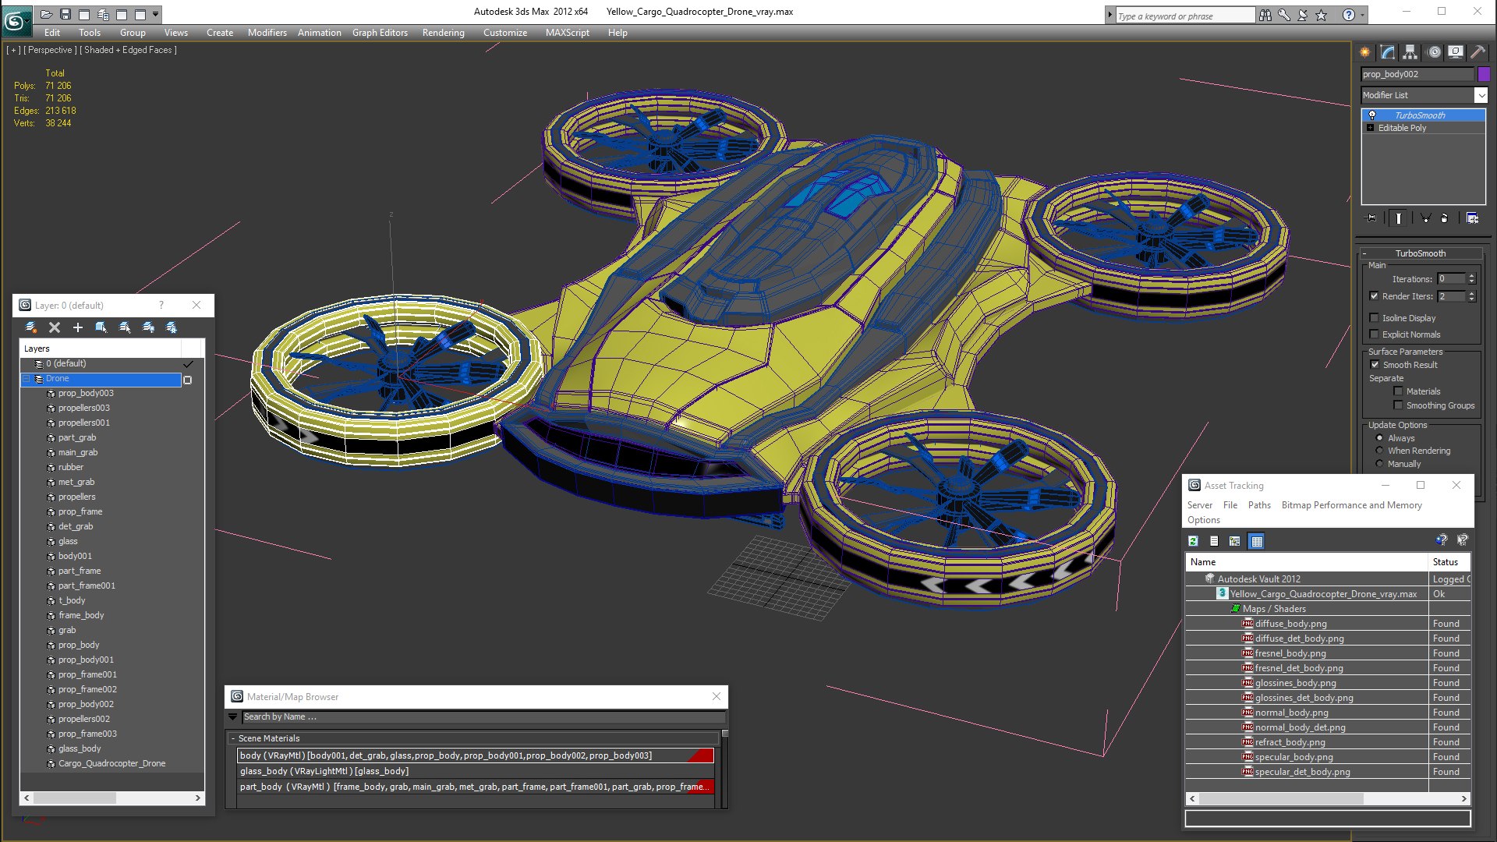Open the Utilities hammer panel tab

1478,52
